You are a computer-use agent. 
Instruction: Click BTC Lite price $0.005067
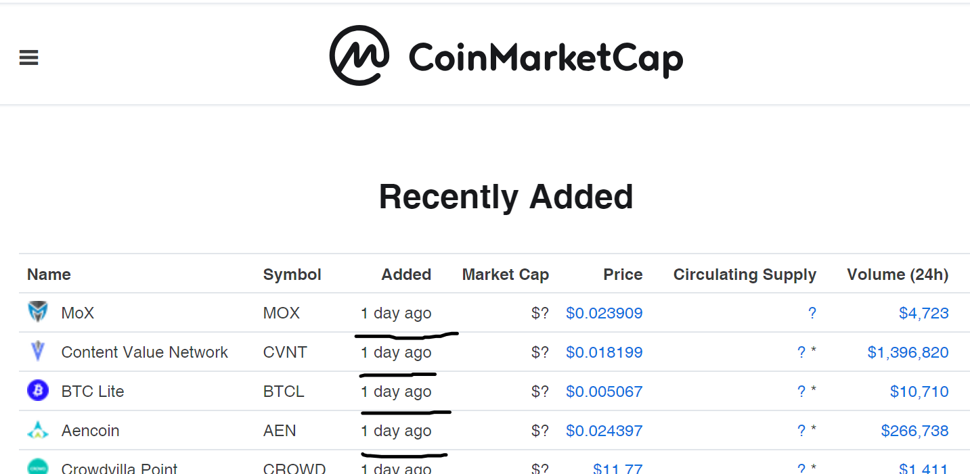click(x=604, y=392)
